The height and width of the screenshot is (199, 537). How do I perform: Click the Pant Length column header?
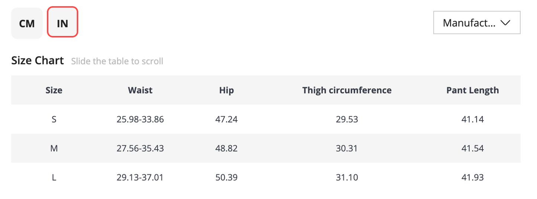pyautogui.click(x=472, y=90)
